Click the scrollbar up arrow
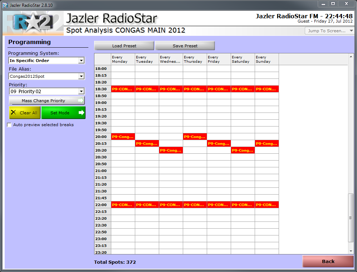This screenshot has width=357, height=272. point(351,57)
